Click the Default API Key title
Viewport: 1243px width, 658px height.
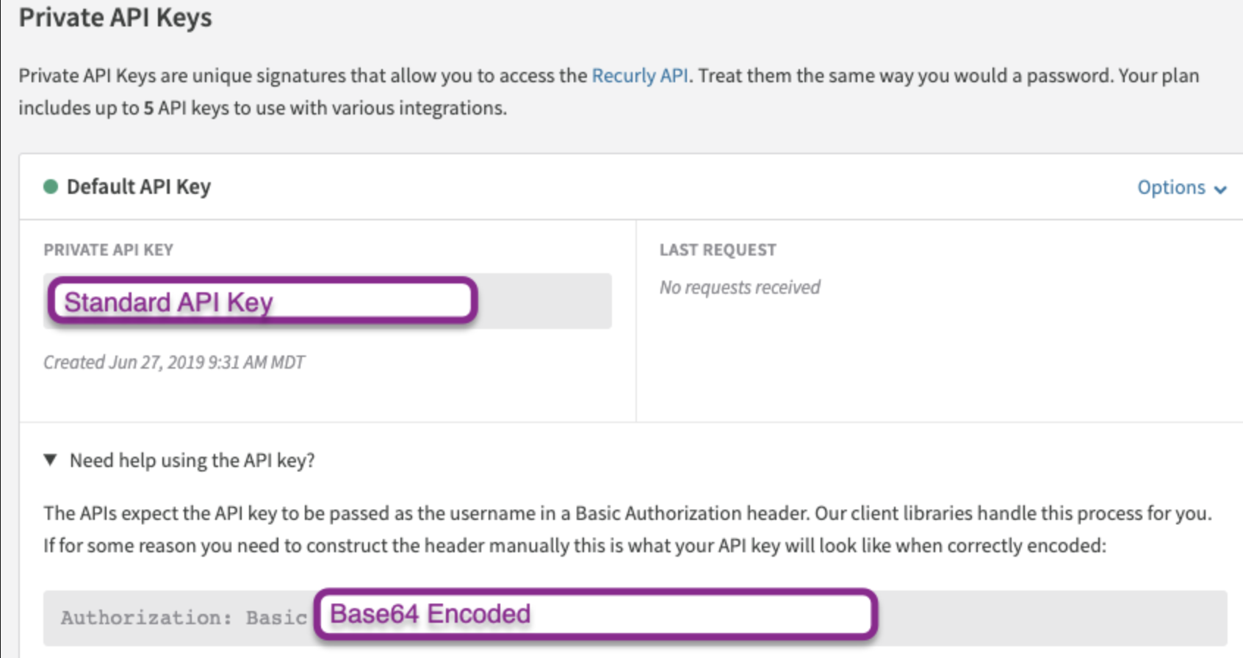(139, 187)
